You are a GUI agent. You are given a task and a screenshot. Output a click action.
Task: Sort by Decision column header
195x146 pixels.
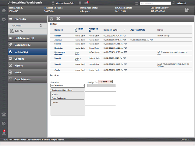[58, 30]
